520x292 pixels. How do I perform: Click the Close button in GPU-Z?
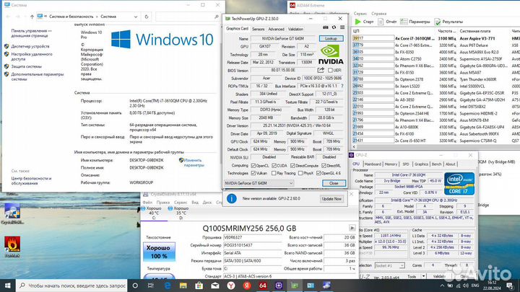334,183
